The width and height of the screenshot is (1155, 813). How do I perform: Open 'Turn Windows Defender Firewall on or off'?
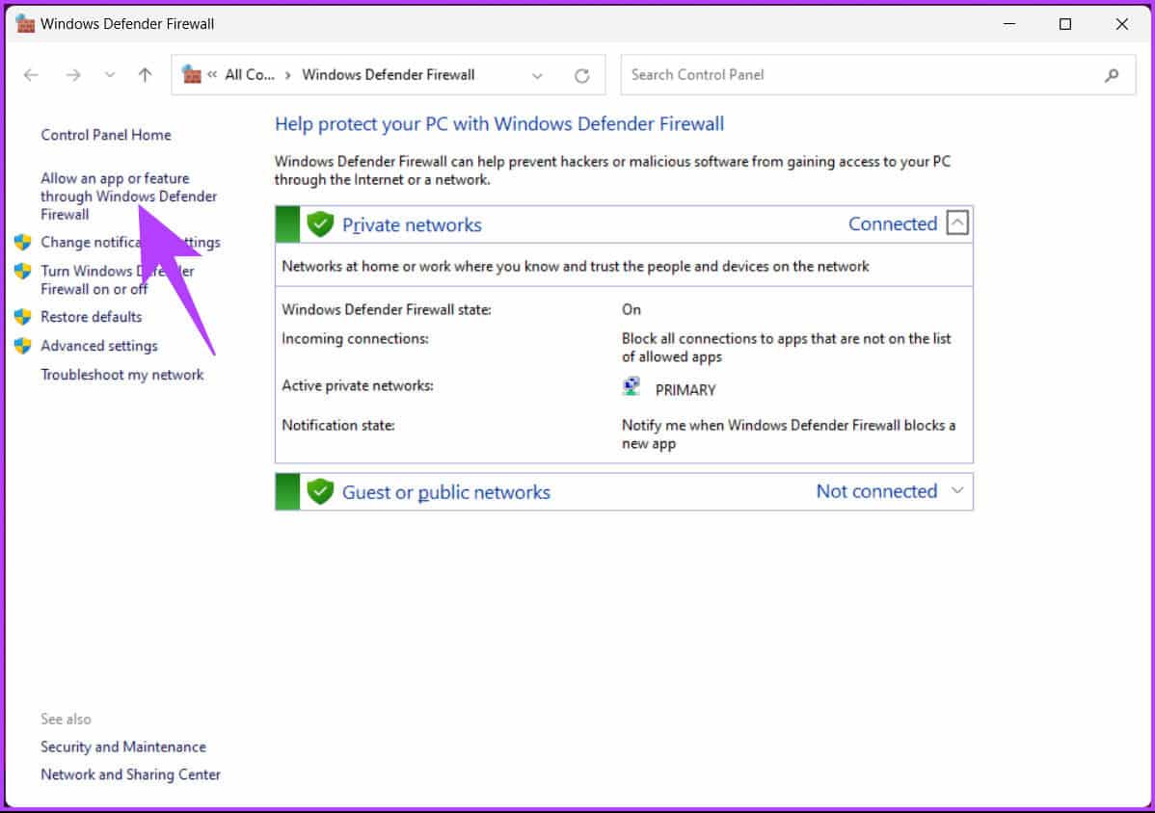(x=117, y=280)
